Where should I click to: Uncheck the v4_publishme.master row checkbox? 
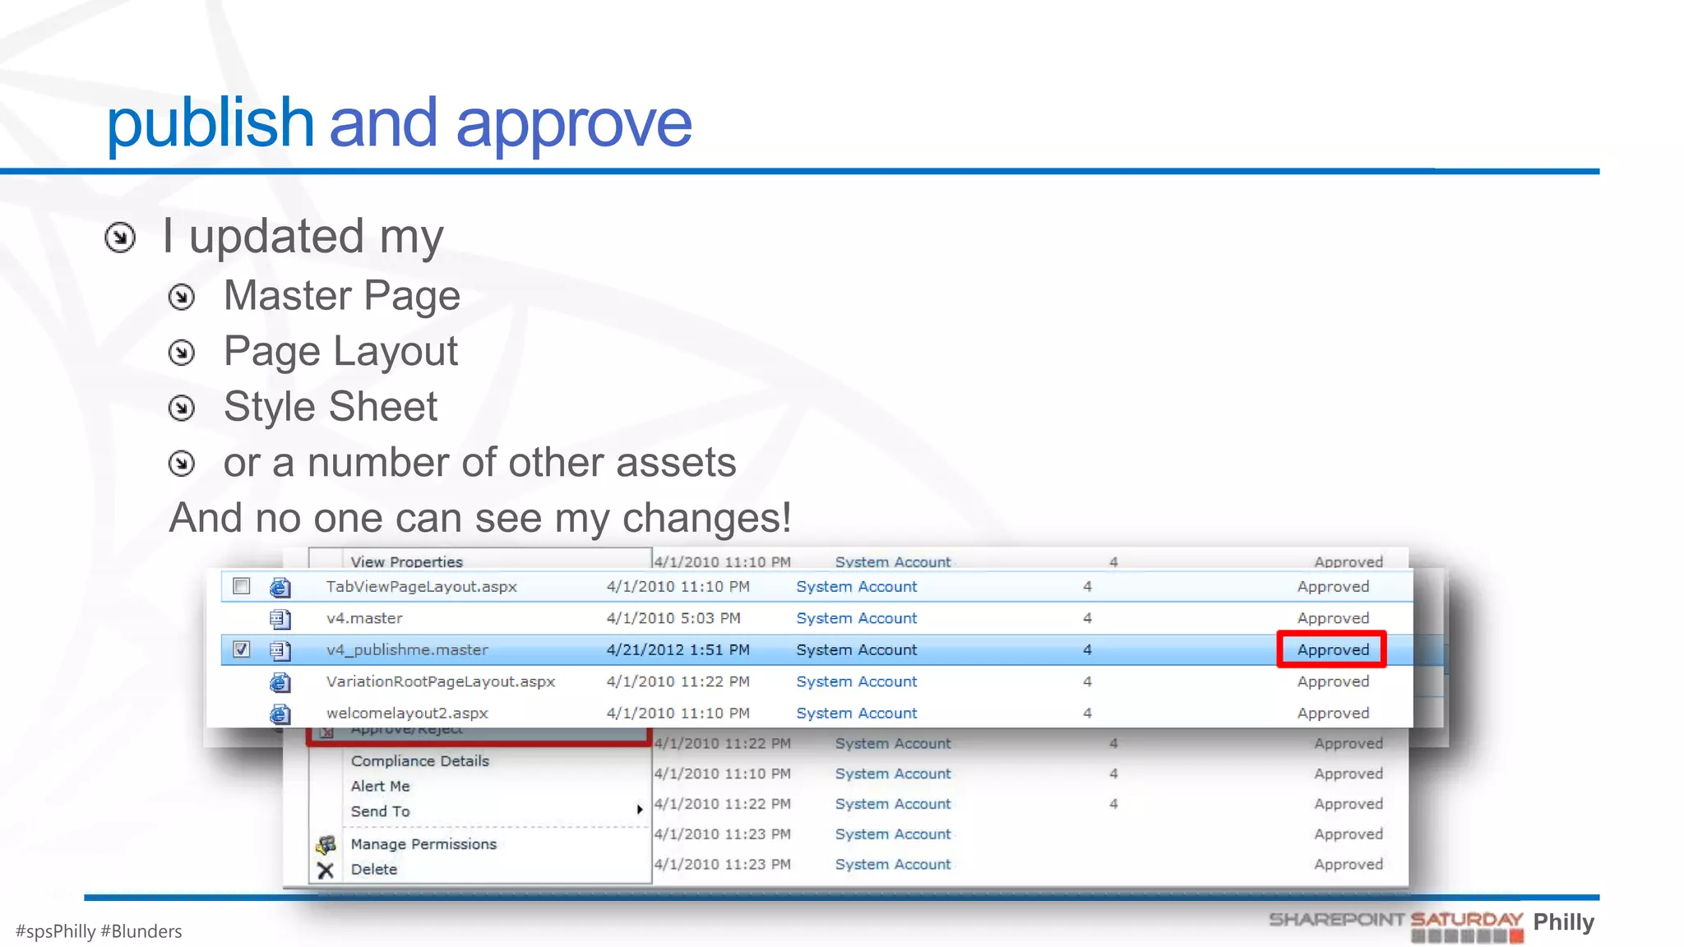coord(241,649)
